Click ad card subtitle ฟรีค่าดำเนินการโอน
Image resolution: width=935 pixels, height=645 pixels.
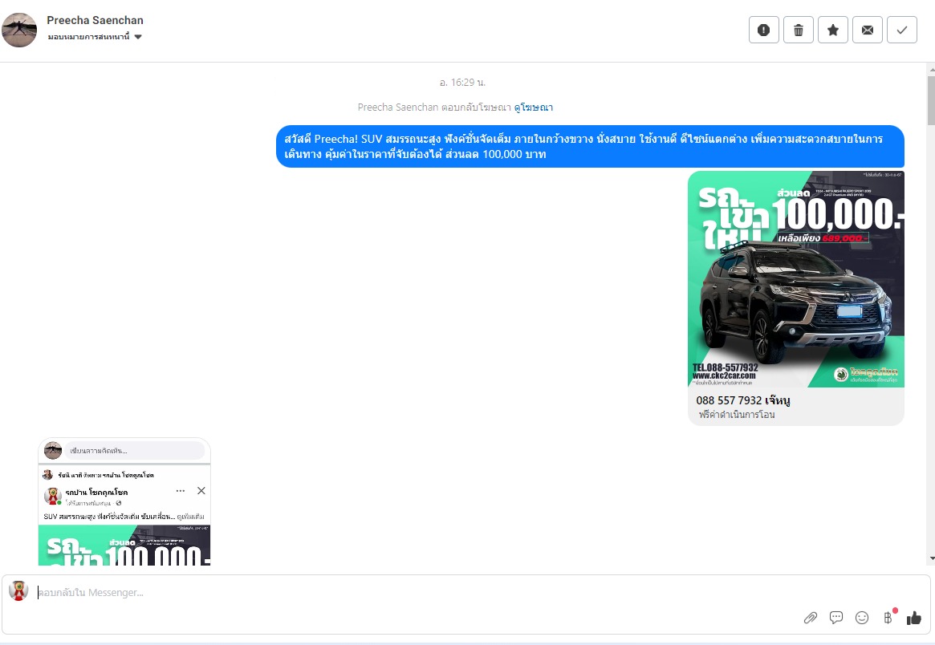click(x=737, y=414)
